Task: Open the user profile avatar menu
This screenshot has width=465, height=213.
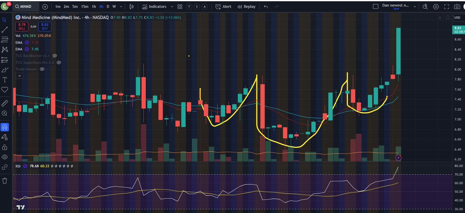Action: click(x=5, y=6)
